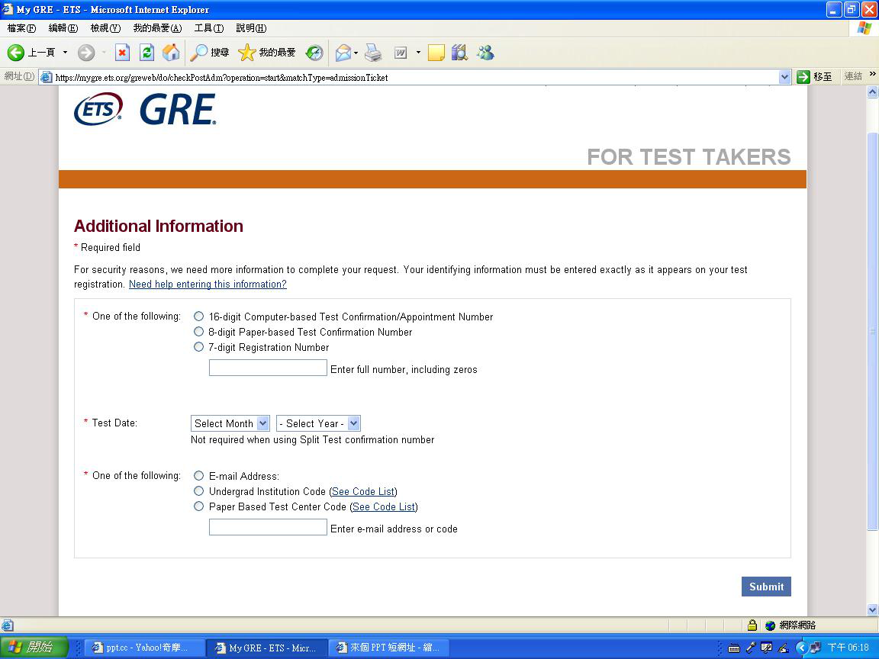Click the network computers tray icon
Screen dimensions: 879x659
coord(816,648)
